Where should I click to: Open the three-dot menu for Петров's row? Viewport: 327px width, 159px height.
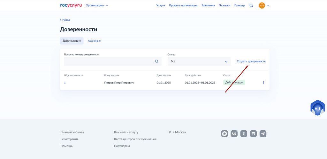(263, 83)
